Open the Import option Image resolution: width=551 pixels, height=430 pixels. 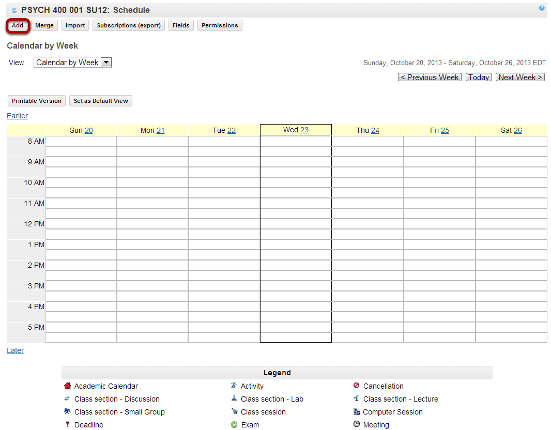pyautogui.click(x=75, y=25)
